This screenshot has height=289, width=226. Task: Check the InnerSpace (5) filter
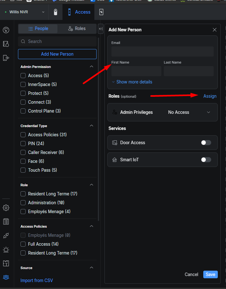coord(23,84)
